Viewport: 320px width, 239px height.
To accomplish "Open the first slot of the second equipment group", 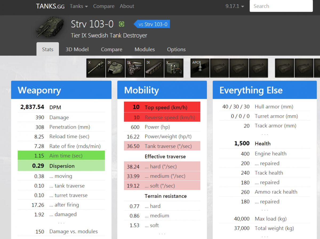I will tap(285, 68).
